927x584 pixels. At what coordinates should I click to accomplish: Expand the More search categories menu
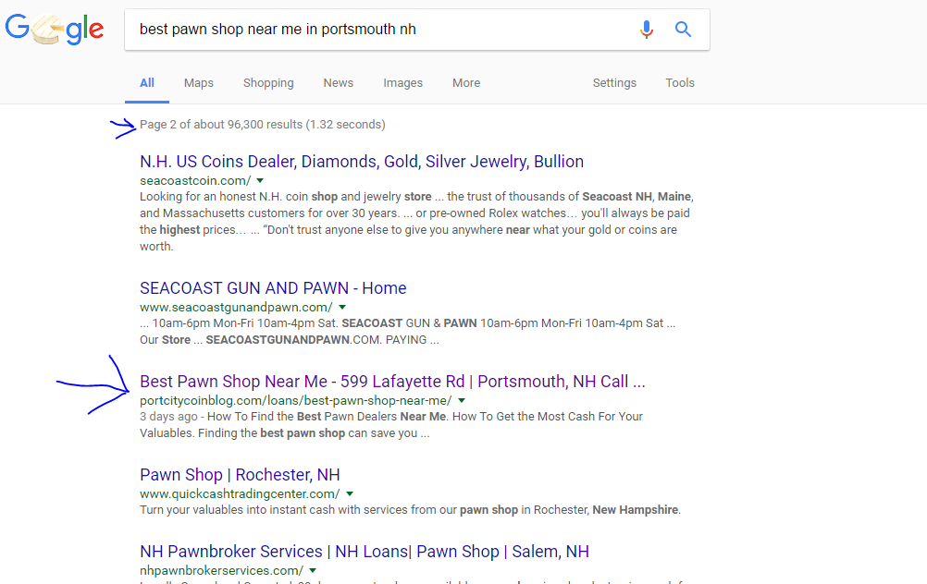[466, 83]
